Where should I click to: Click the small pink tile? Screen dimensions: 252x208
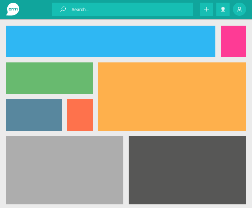(233, 41)
